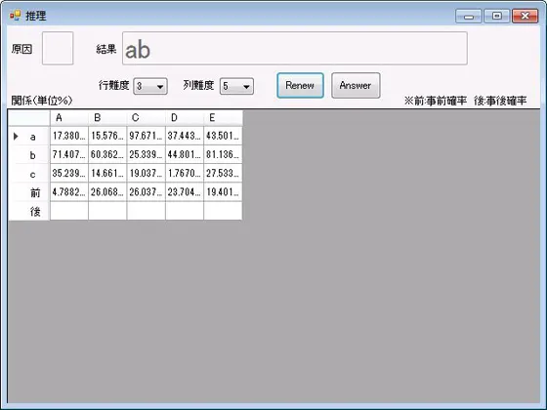The image size is (547, 410).
Task: Click the 結果 field containing ab
Action: click(295, 49)
